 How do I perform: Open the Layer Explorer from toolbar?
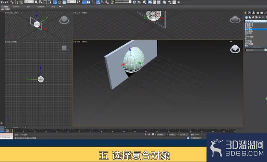click(x=144, y=2)
